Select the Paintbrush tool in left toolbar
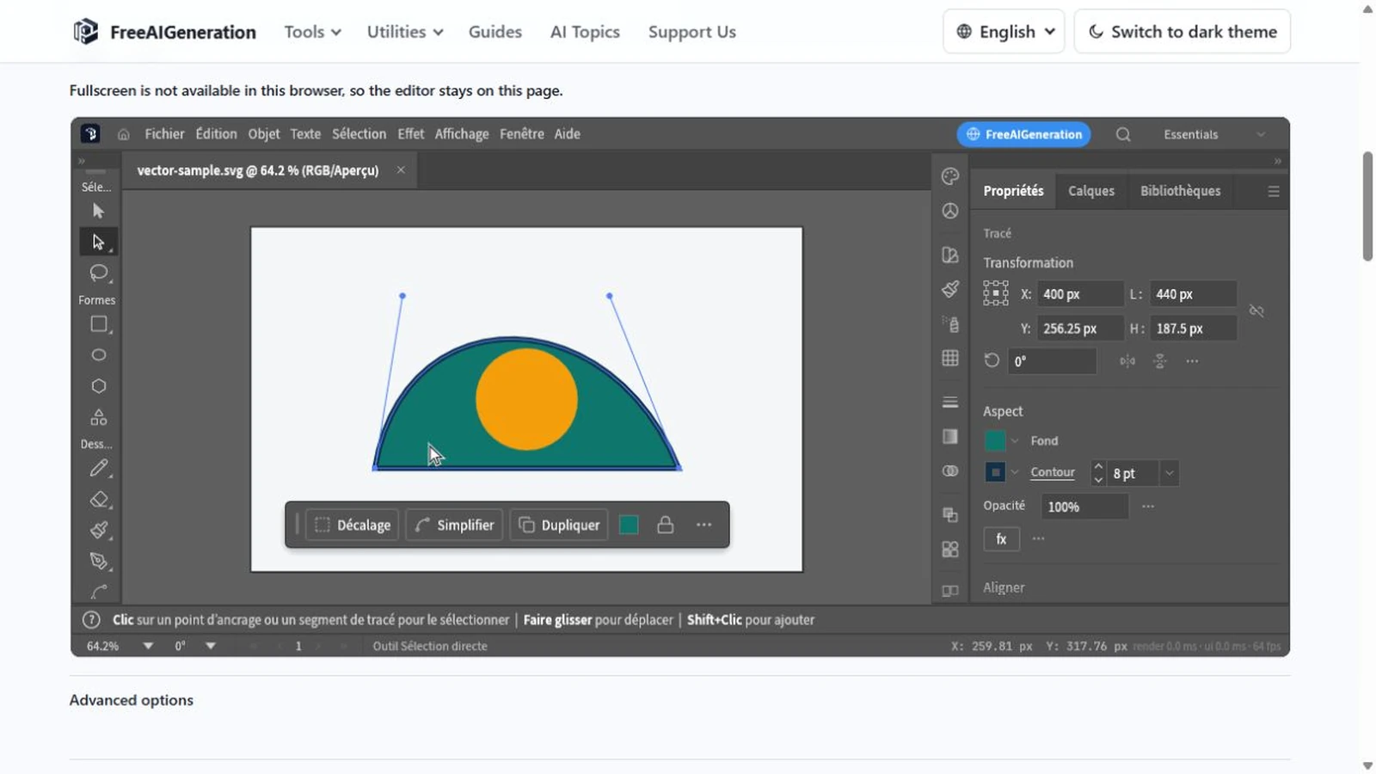This screenshot has height=774, width=1376. 98,531
